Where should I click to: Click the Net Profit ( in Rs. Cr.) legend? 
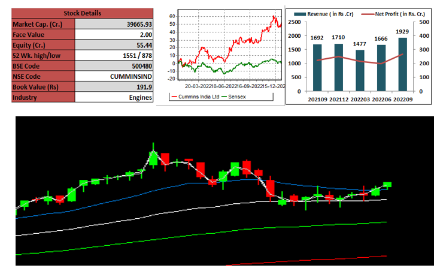click(x=393, y=14)
